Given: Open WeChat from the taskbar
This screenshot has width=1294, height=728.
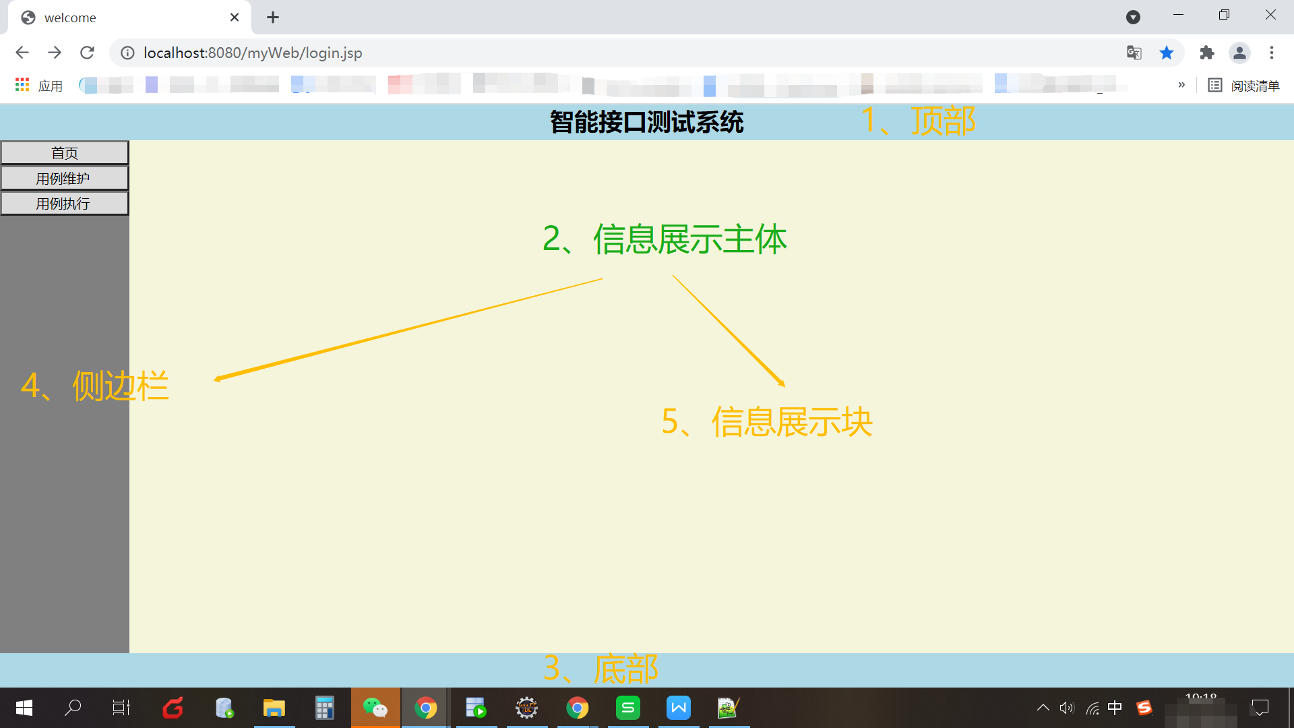Looking at the screenshot, I should point(375,708).
